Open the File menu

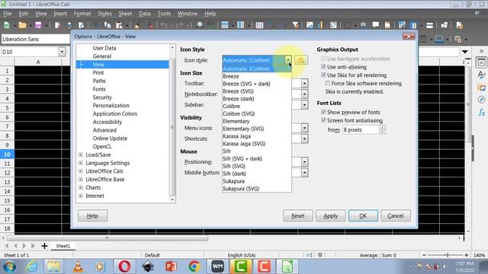[7, 14]
